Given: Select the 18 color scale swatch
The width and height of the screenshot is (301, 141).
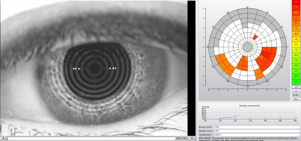Looking at the screenshot, I should click(296, 60).
